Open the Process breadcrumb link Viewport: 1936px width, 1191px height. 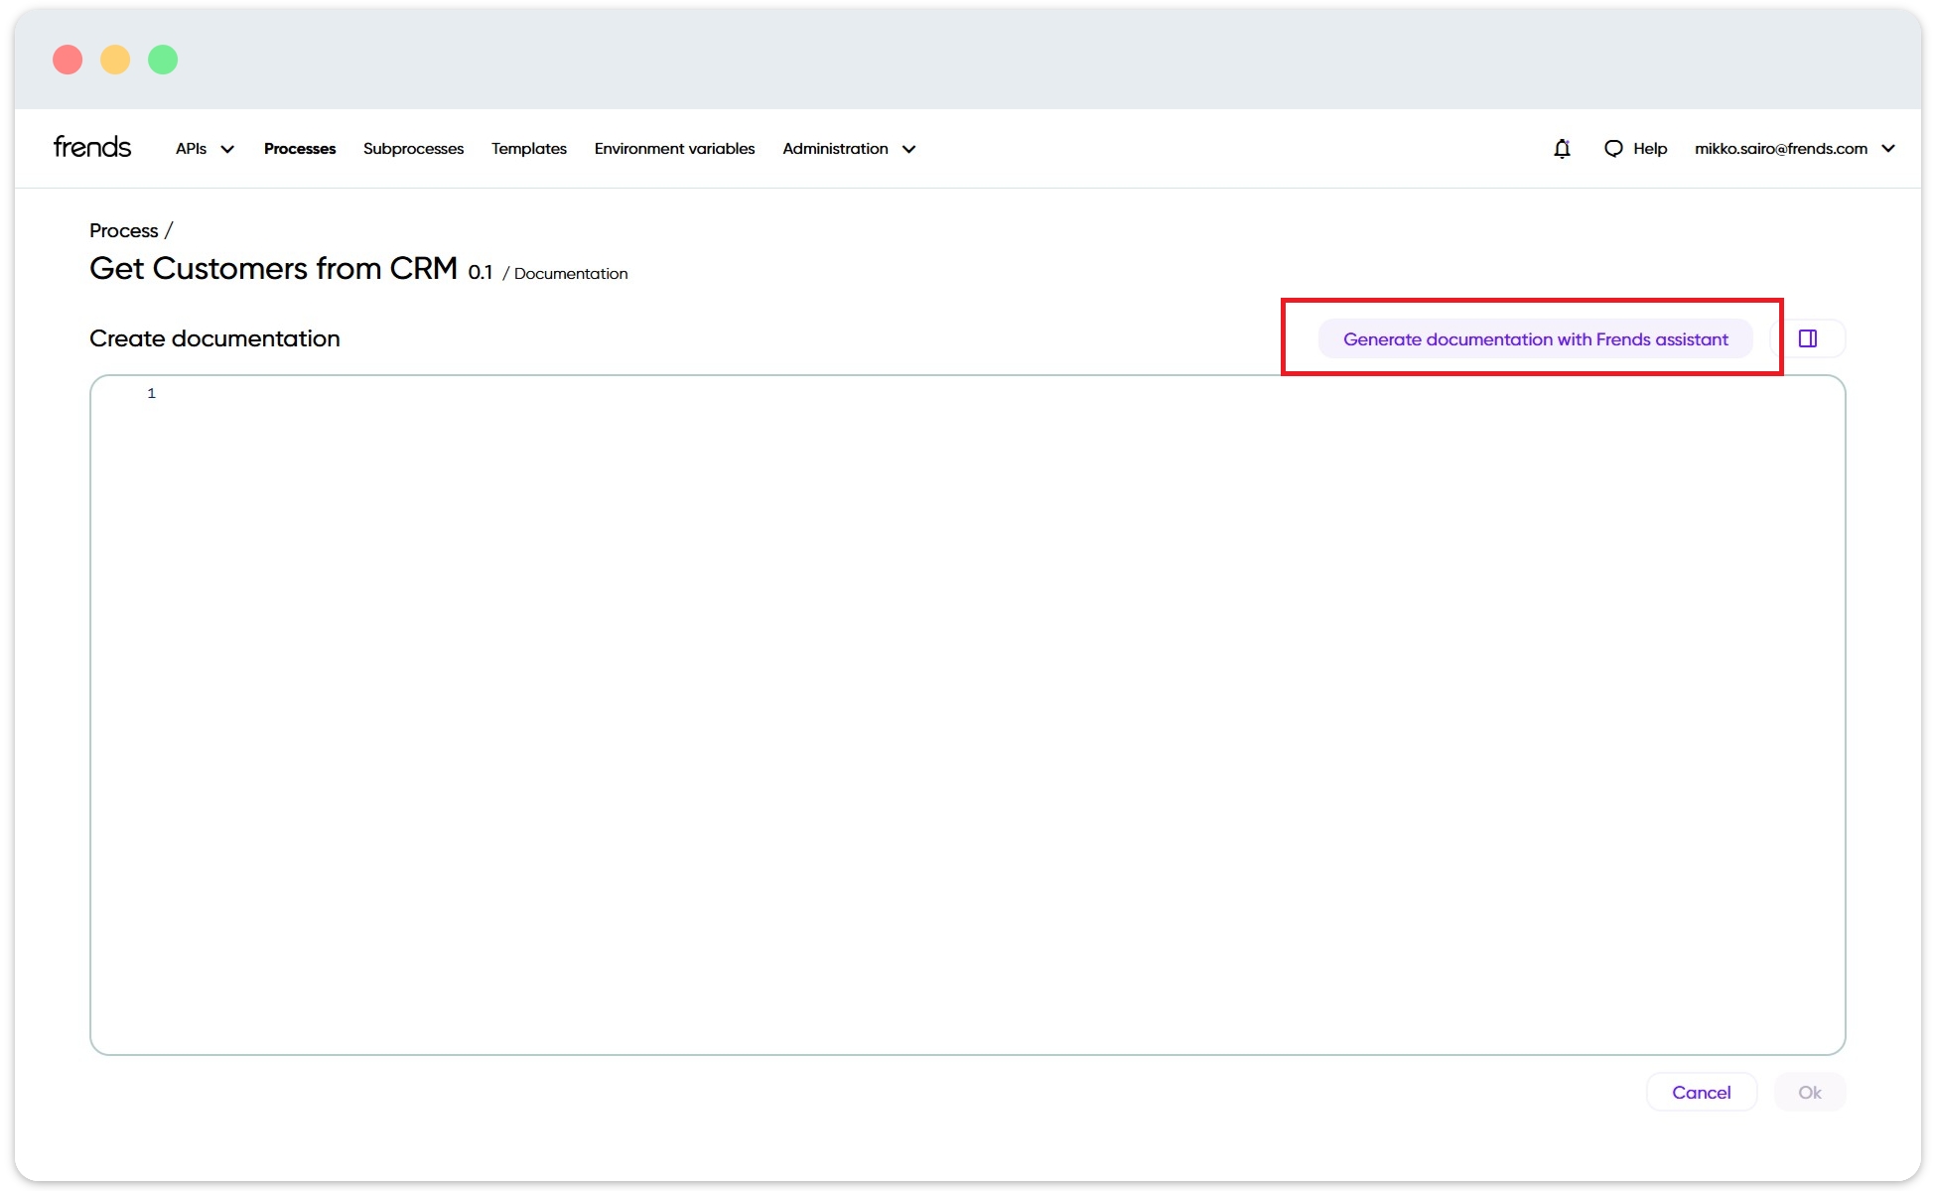tap(122, 229)
